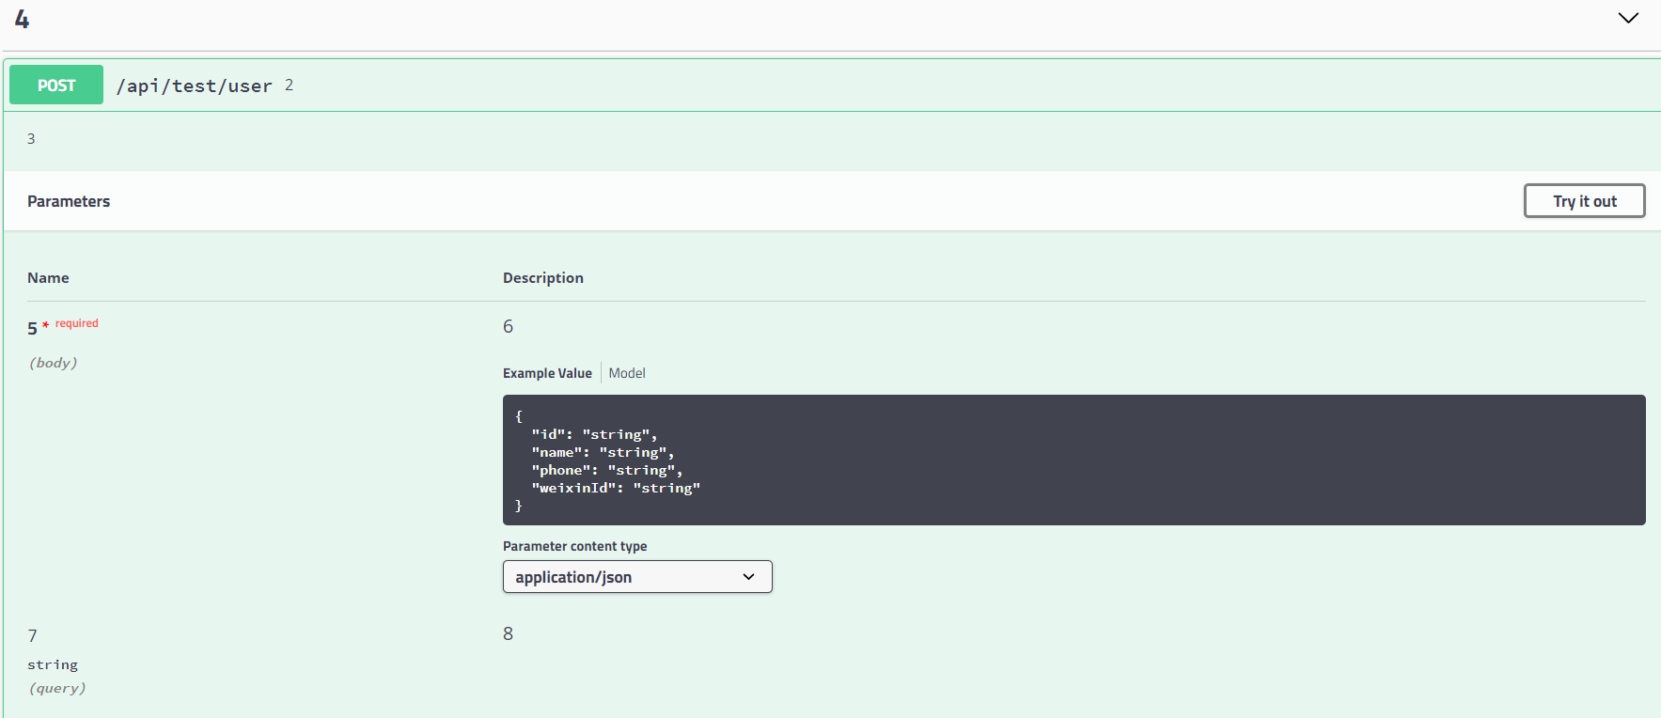Image resolution: width=1661 pixels, height=718 pixels.
Task: Click the query parameter description labeled 8
Action: point(508,633)
